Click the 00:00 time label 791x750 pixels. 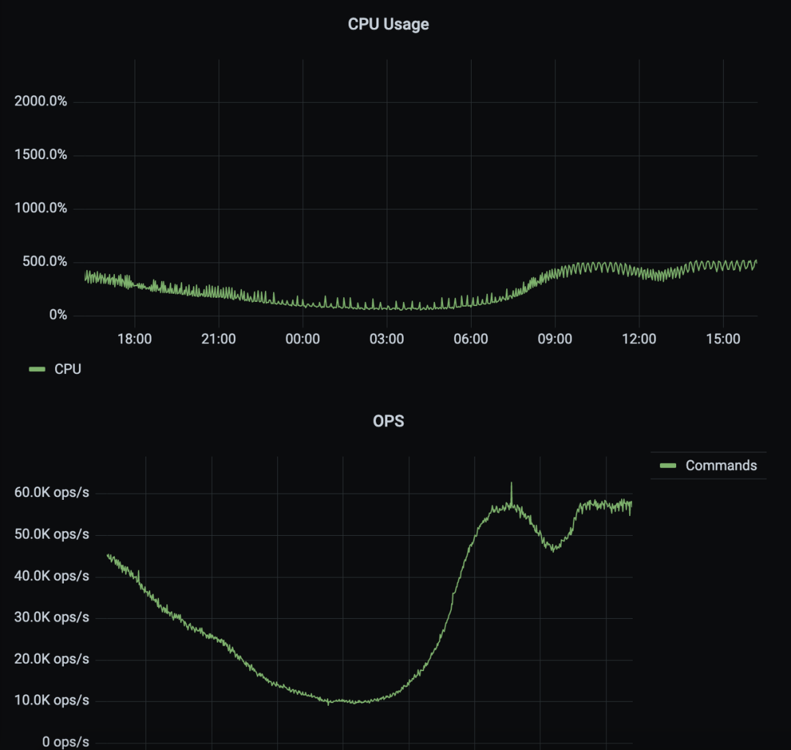point(302,339)
